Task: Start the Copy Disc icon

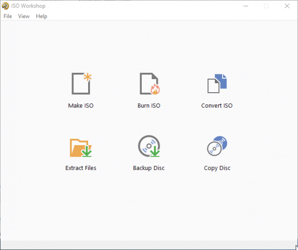Action: pos(217,146)
